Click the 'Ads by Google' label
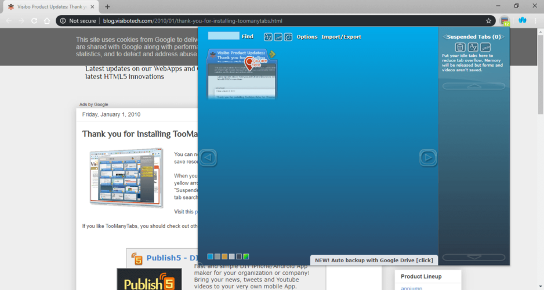This screenshot has width=544, height=290. pos(94,104)
